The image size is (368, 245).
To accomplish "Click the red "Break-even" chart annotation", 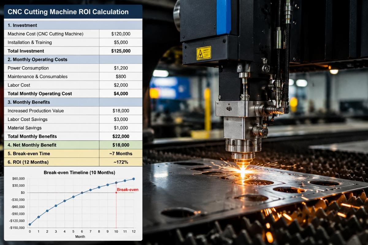I will pyautogui.click(x=128, y=190).
